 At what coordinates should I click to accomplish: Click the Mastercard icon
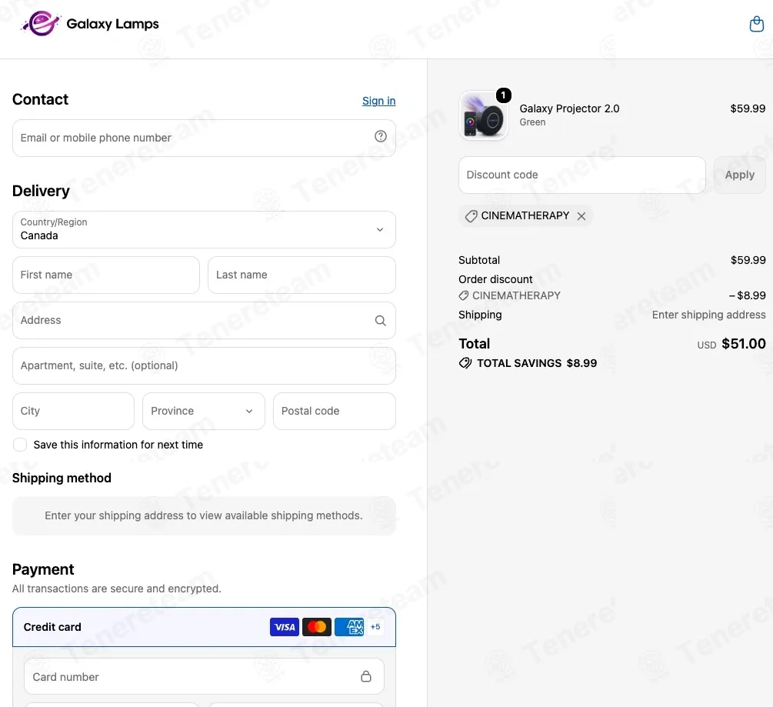pyautogui.click(x=316, y=627)
